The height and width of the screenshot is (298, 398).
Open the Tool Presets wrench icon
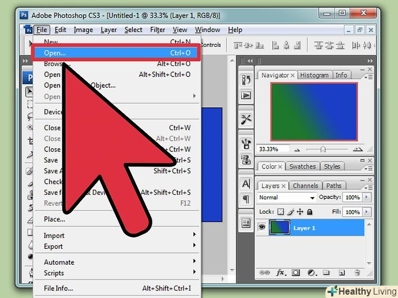246,119
